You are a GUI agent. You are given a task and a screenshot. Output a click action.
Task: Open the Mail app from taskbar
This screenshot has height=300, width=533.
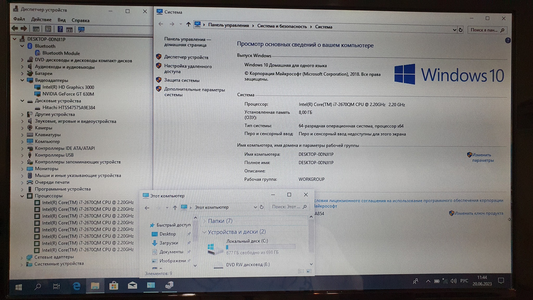[132, 286]
